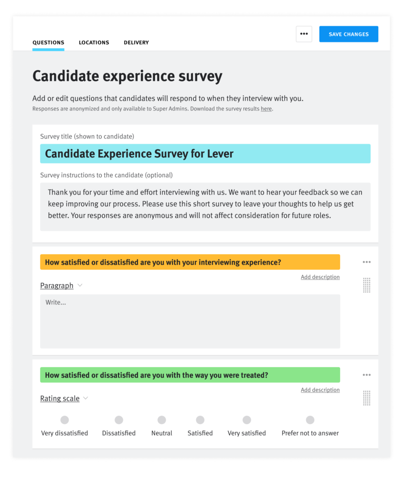The image size is (404, 489).
Task: Click the SAVE CHANGES button
Action: tap(349, 34)
